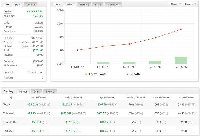
Task: Select the This Year row label
Action: coord(8,131)
